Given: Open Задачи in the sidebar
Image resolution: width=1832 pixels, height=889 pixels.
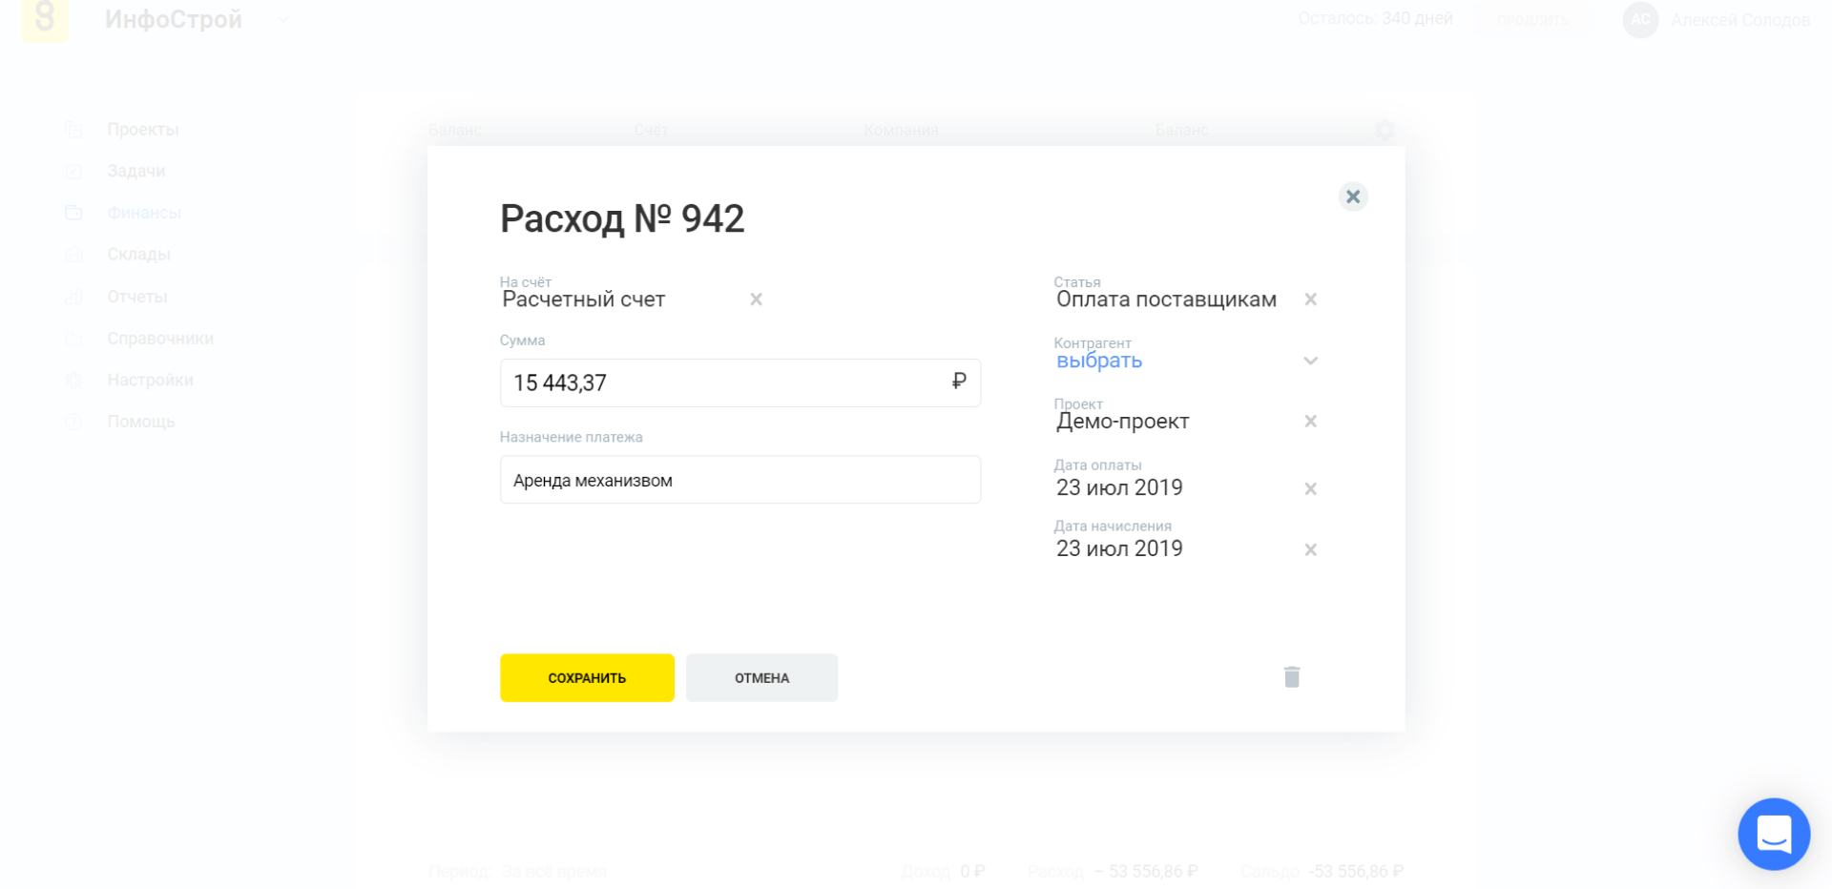Looking at the screenshot, I should click(136, 171).
